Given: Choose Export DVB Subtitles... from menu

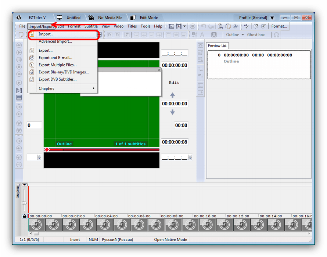Looking at the screenshot, I should [57, 79].
